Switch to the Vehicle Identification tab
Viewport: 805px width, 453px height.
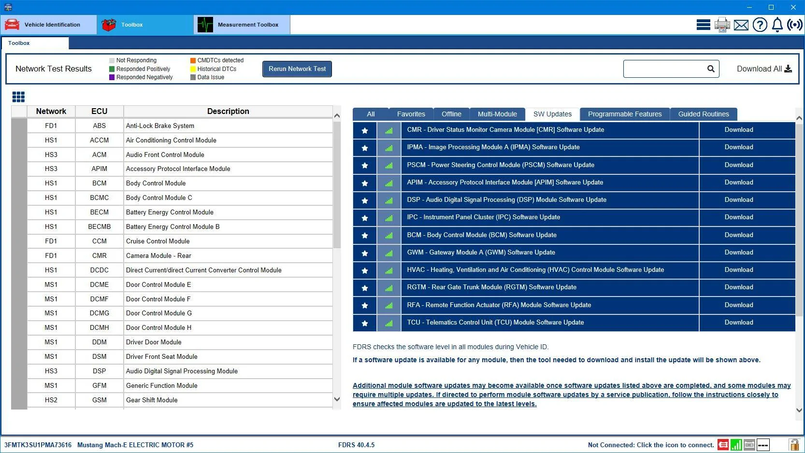pyautogui.click(x=48, y=25)
